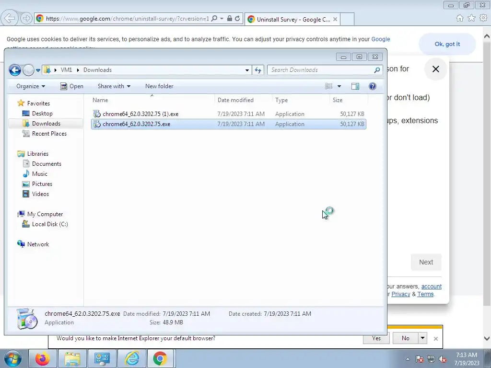The height and width of the screenshot is (368, 491).
Task: Open Chrome from taskbar
Action: pyautogui.click(x=160, y=358)
